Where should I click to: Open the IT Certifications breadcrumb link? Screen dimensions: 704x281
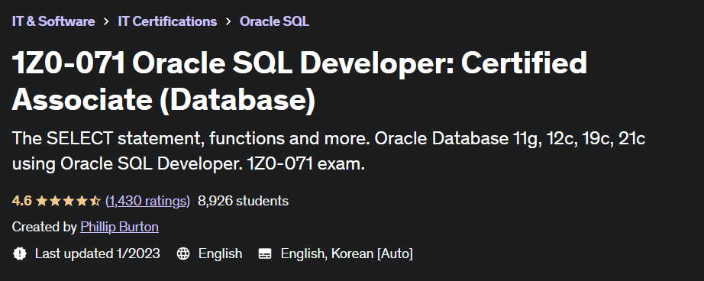click(167, 21)
